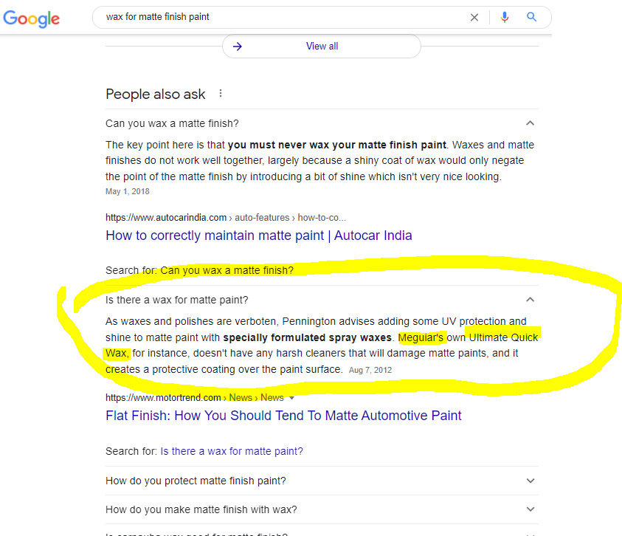Viewport: 622px width, 536px height.
Task: Click the 'Is there a wax for matte paint?' question
Action: click(176, 300)
